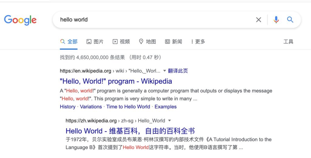Switch to the 地图 (Maps) tab
311x158 pixels.
147,42
